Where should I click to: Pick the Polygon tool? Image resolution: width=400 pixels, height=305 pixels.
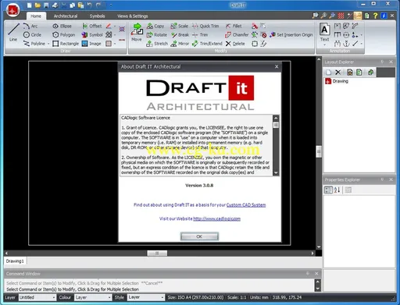point(64,34)
